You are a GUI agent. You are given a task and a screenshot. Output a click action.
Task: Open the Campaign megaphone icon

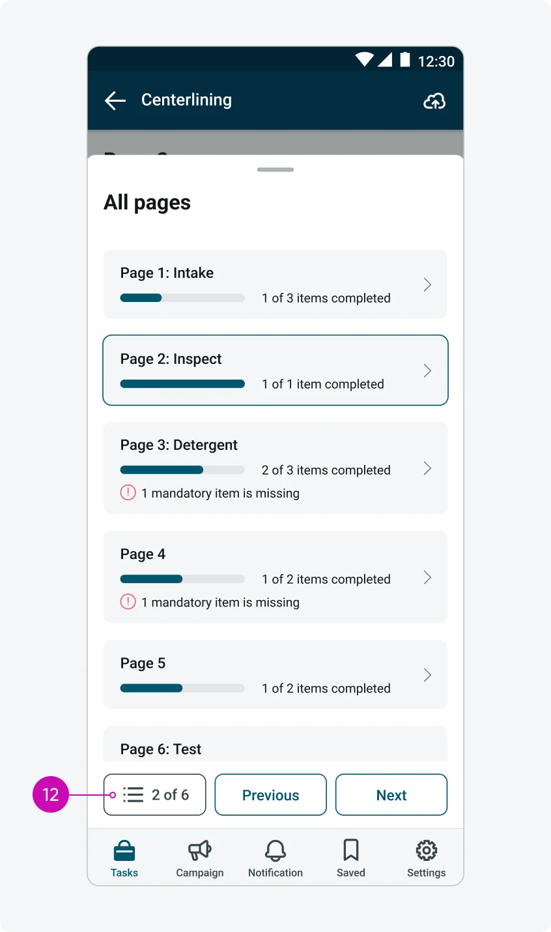[199, 850]
